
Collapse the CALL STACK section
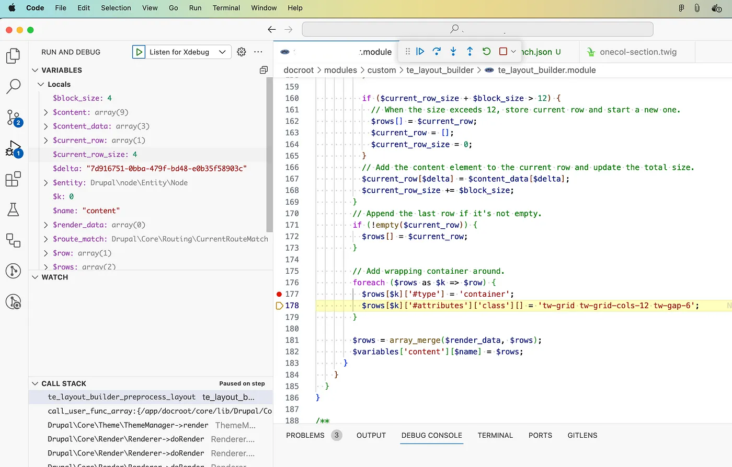[x=36, y=383]
